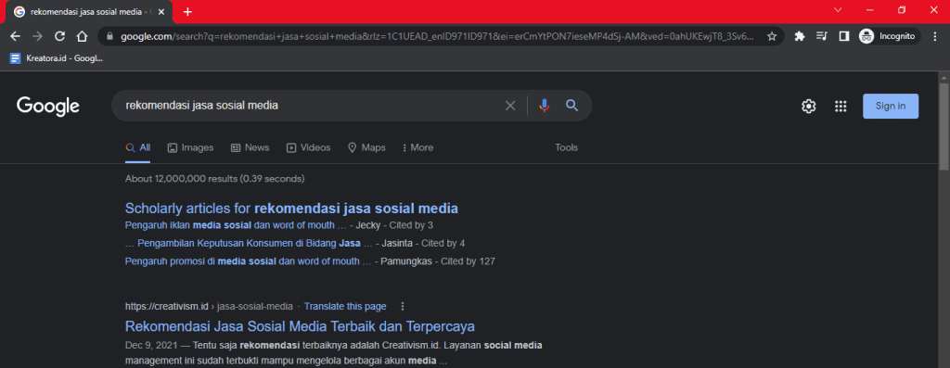
Task: Open the creativism.id result options menu
Action: coord(403,306)
